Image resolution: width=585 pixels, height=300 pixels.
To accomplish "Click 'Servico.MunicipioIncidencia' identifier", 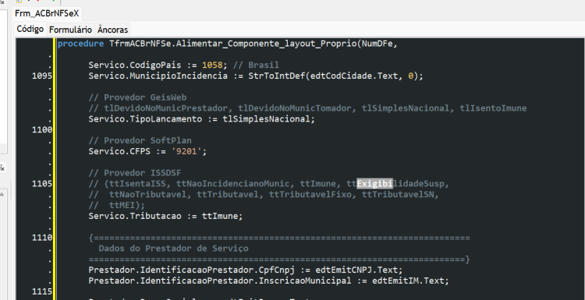I will 158,76.
